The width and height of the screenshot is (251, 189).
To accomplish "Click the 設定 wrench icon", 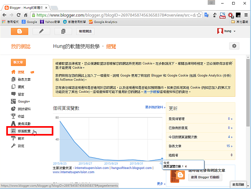I will pyautogui.click(x=13, y=146).
